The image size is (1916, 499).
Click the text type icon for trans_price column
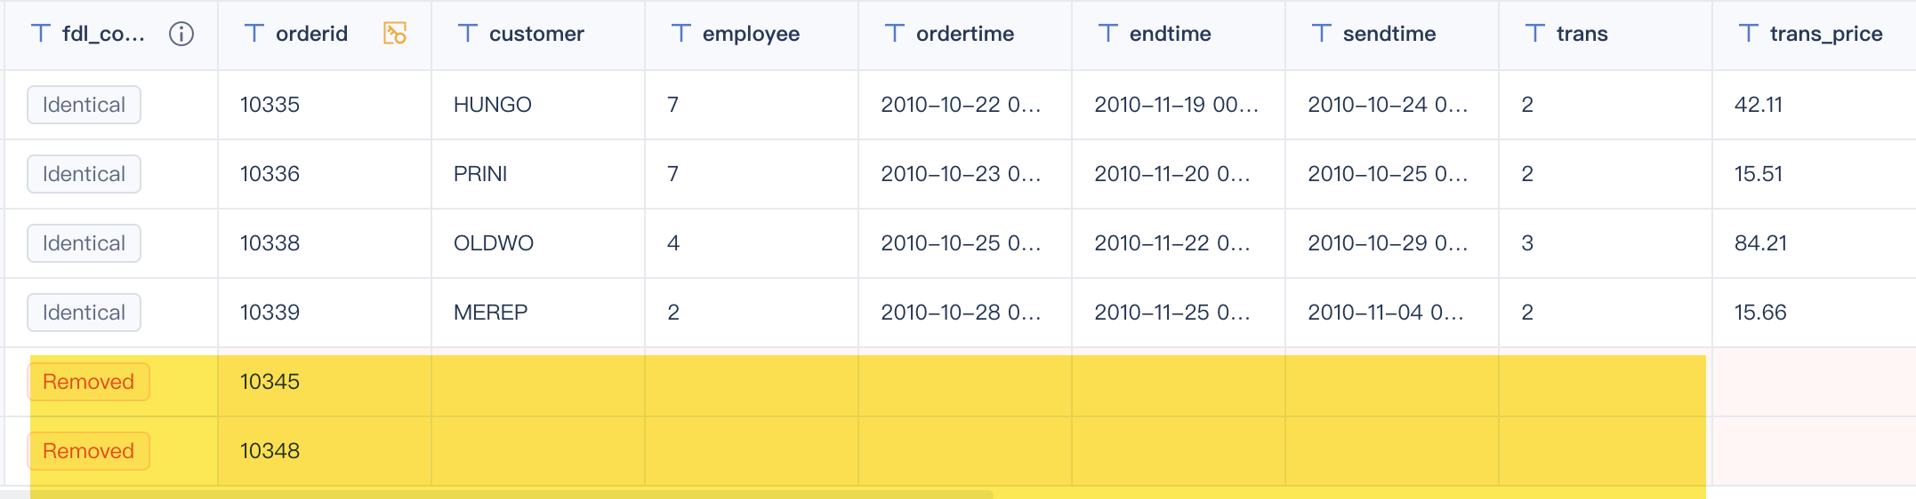1748,34
